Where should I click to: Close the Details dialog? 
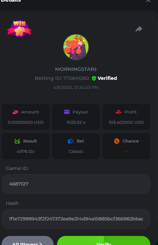tap(148, 1)
